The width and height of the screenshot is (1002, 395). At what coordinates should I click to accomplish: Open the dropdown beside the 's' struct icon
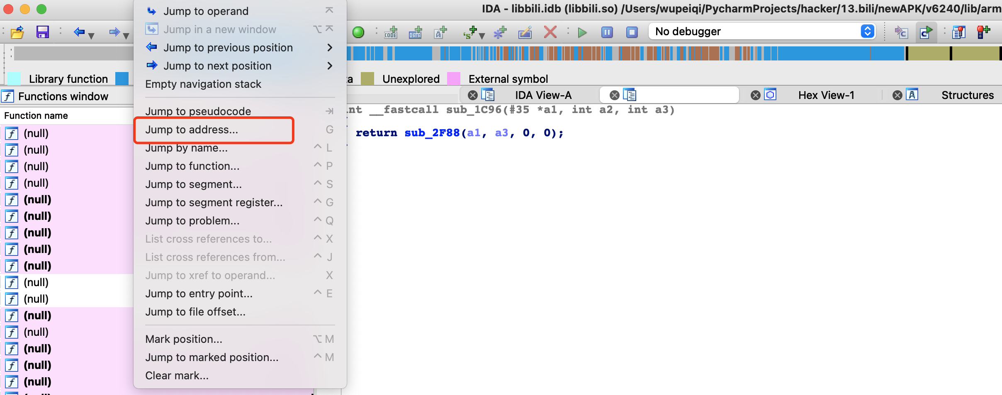(482, 36)
